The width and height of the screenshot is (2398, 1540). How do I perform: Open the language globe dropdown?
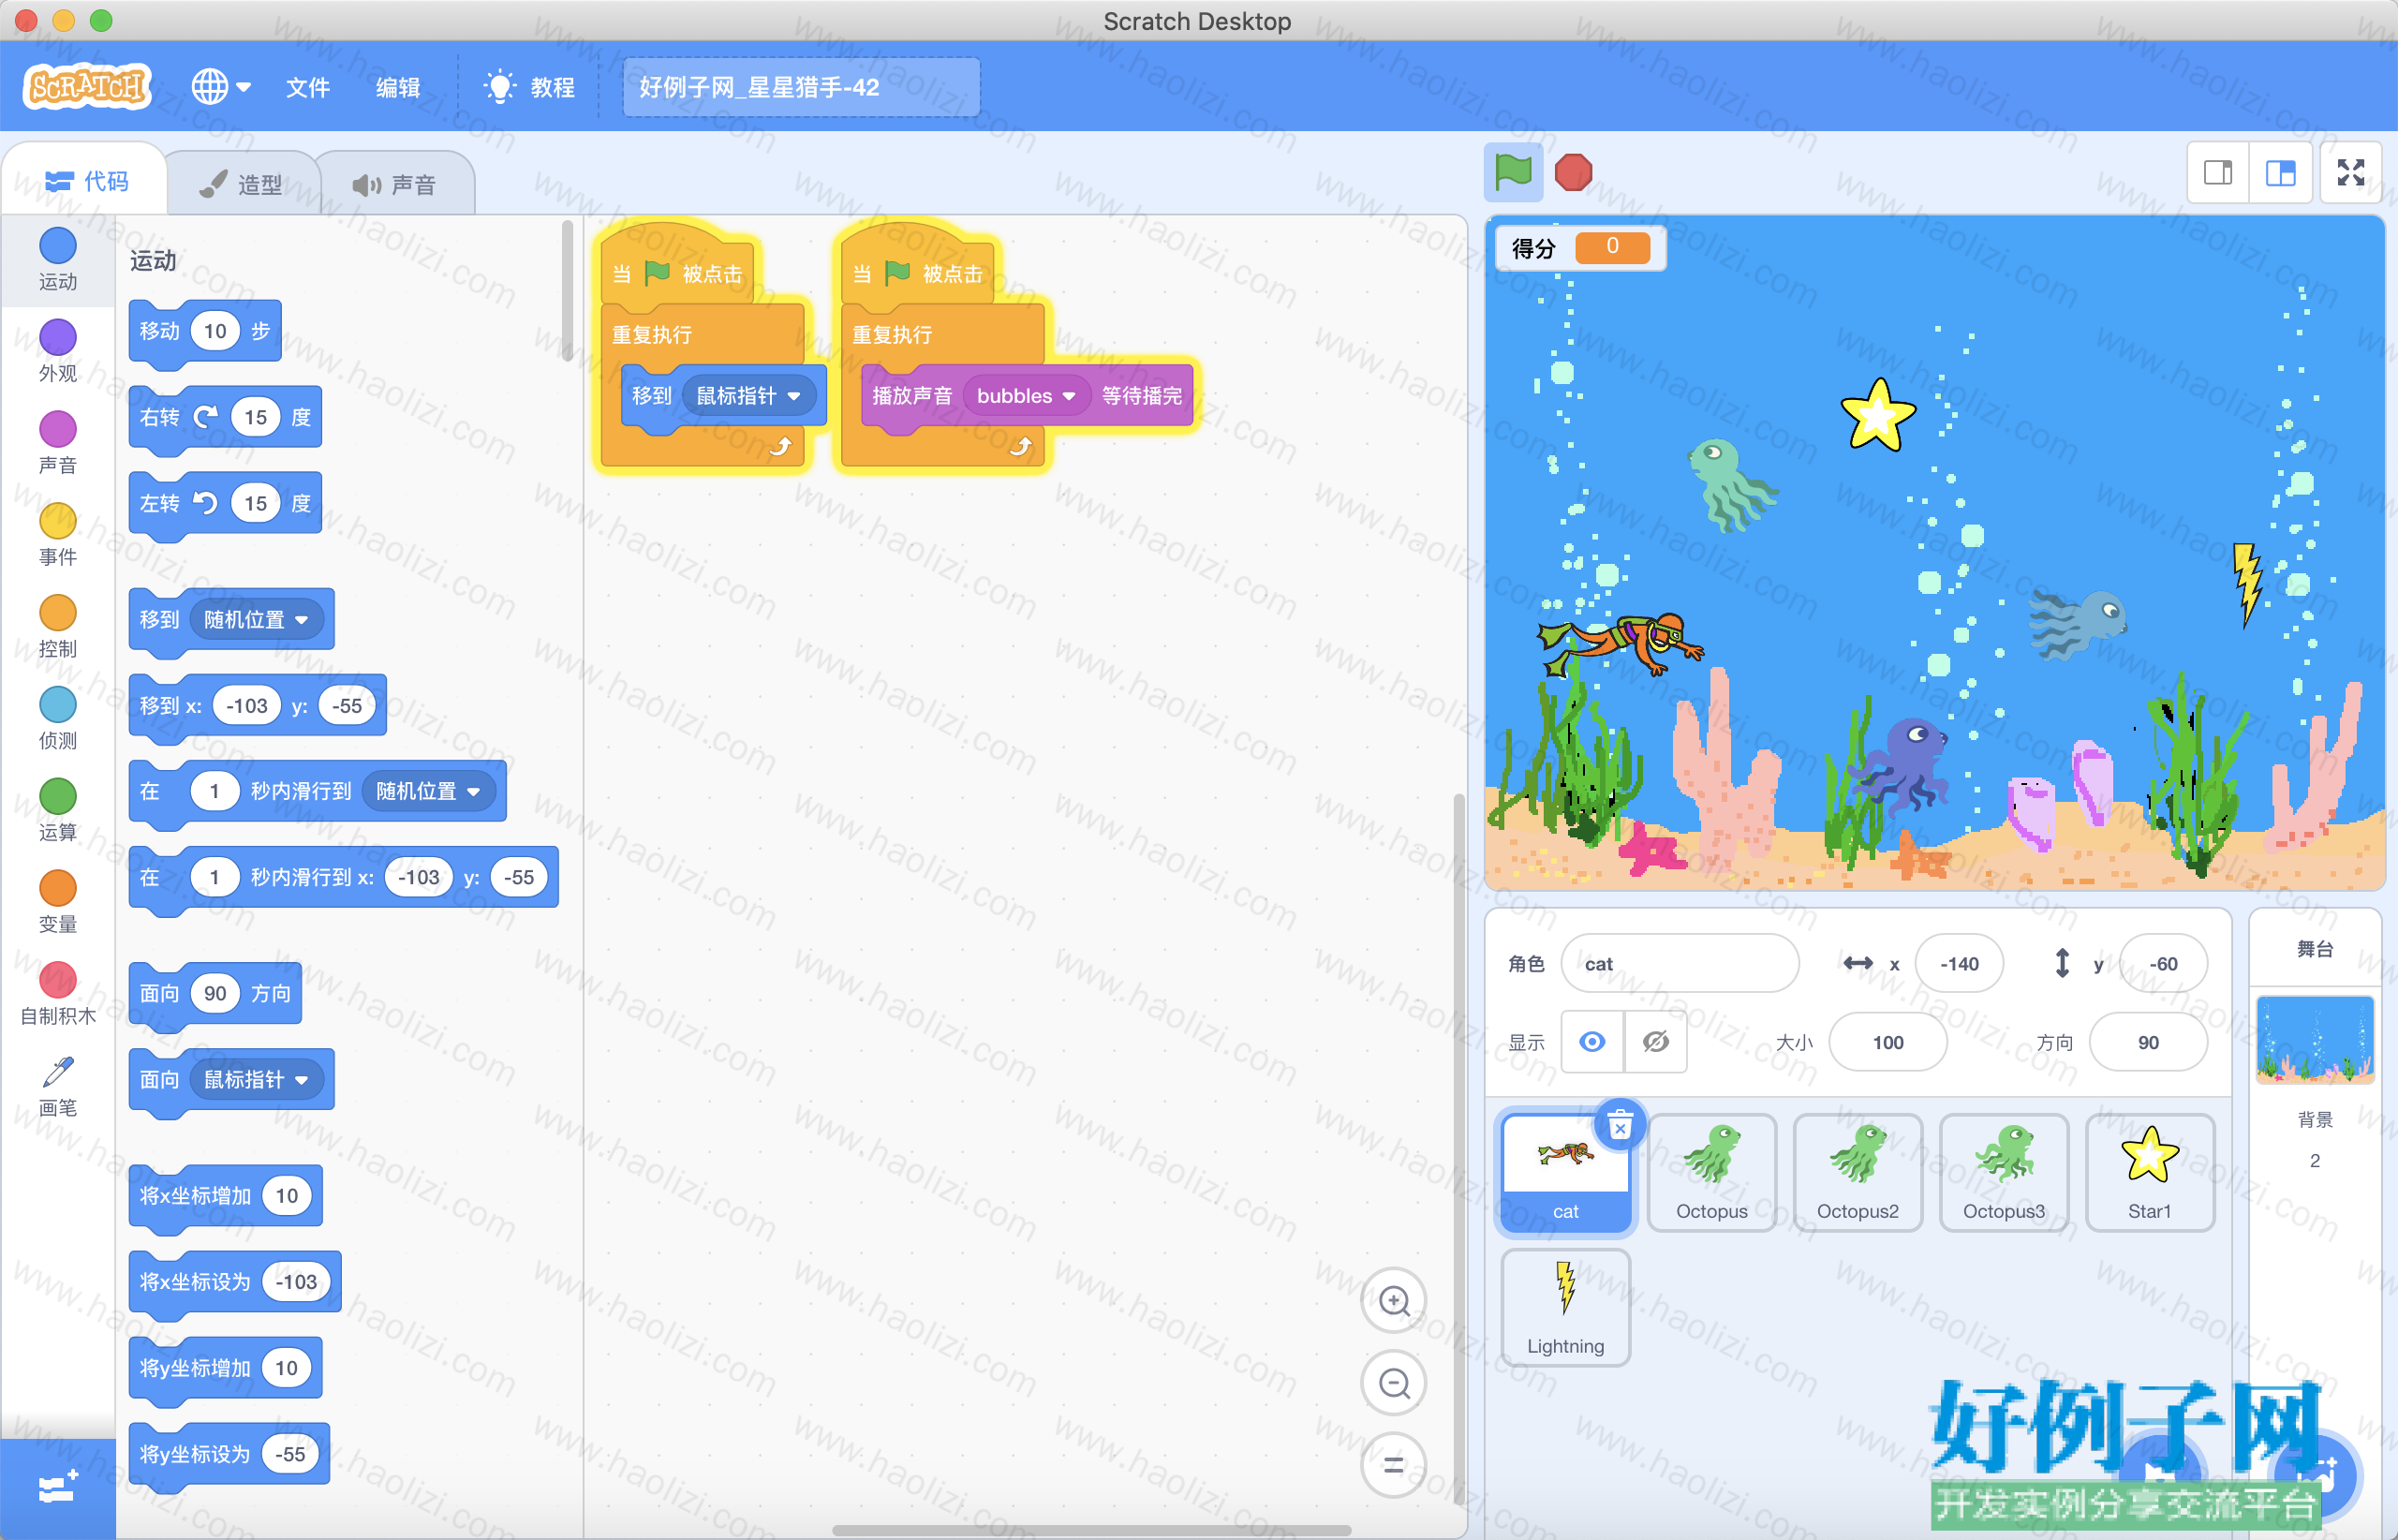[x=220, y=87]
